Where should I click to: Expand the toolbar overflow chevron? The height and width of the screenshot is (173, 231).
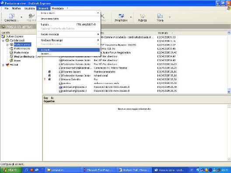170,17
